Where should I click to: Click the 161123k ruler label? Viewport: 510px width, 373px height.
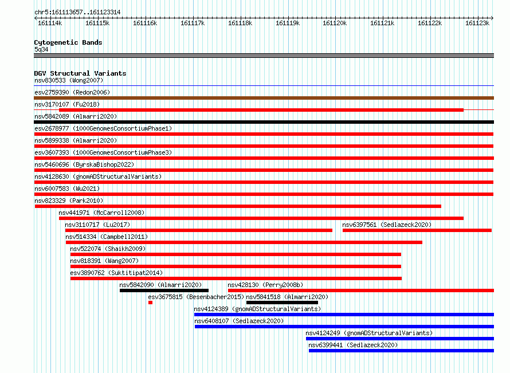coord(477,23)
